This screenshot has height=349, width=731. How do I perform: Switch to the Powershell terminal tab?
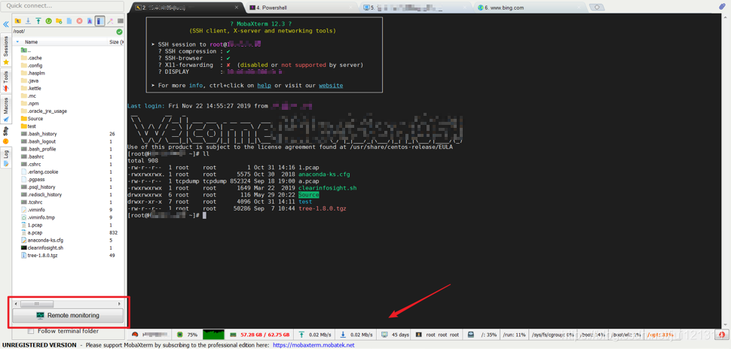pyautogui.click(x=273, y=8)
